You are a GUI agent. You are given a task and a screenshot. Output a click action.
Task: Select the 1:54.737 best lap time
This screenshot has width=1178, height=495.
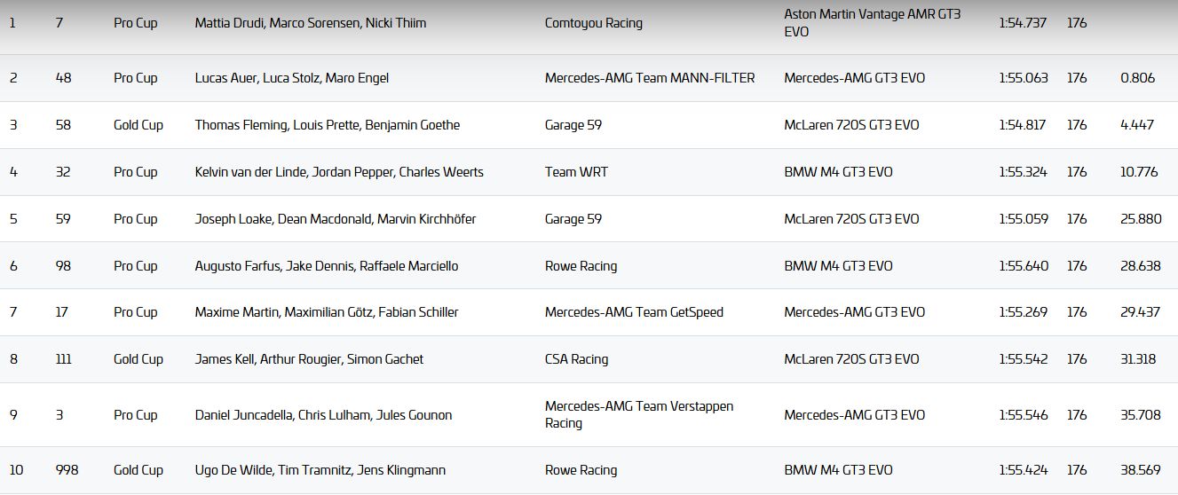(1023, 23)
